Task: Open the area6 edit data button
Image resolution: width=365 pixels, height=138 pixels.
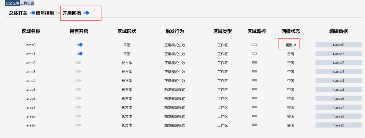Action: click(x=339, y=98)
